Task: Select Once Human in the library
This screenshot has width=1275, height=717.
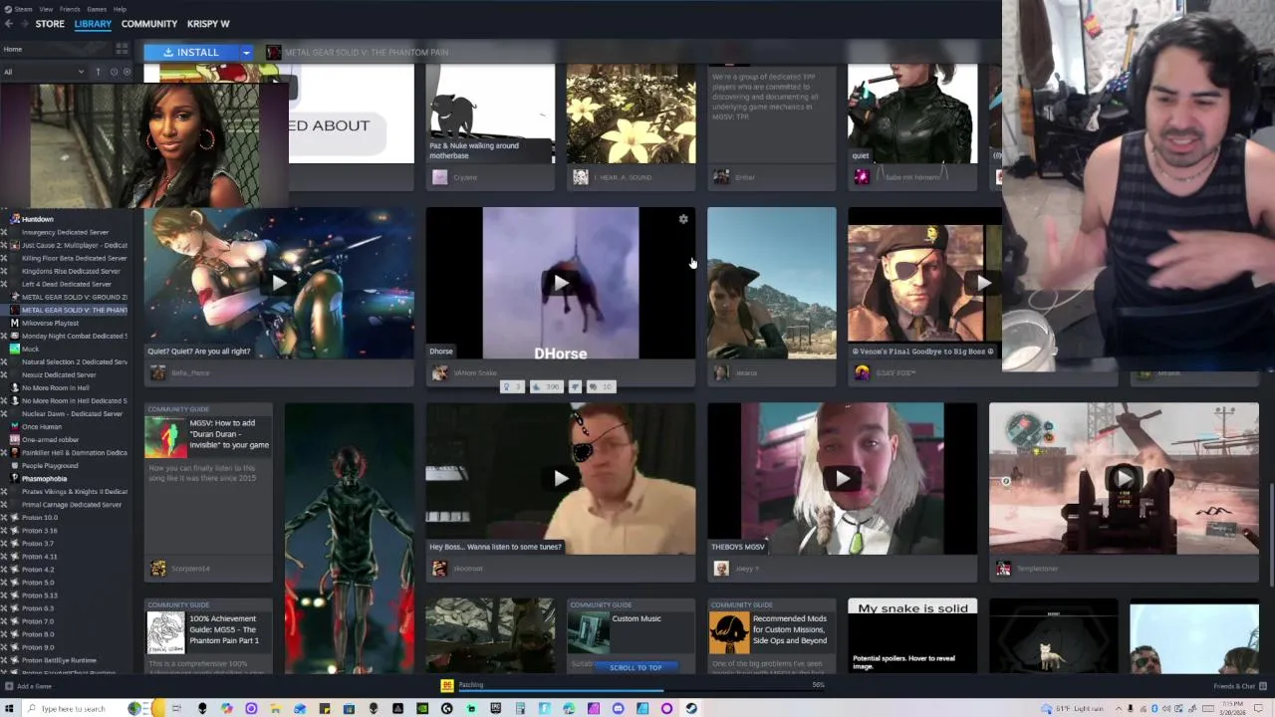Action: pos(42,426)
